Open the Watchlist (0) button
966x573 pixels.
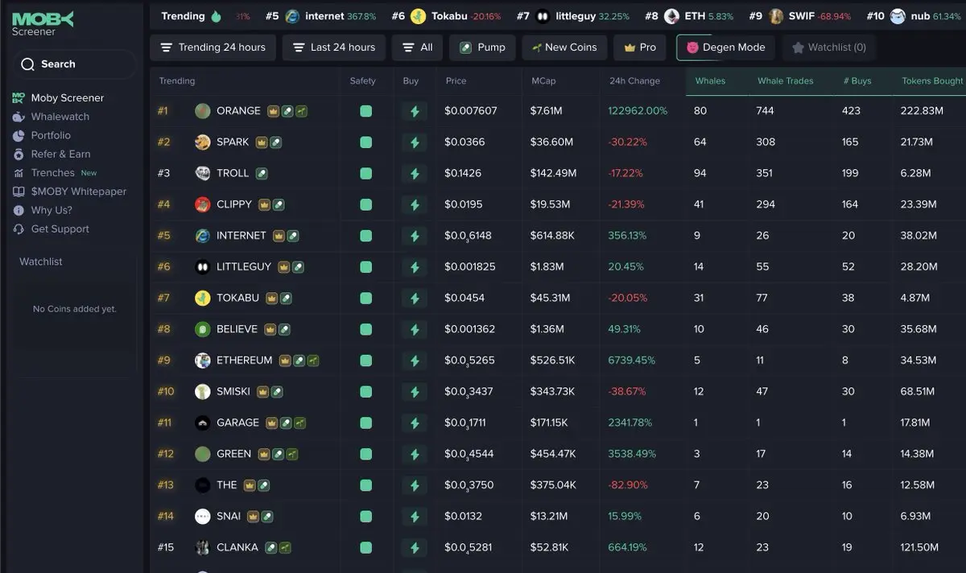point(829,47)
